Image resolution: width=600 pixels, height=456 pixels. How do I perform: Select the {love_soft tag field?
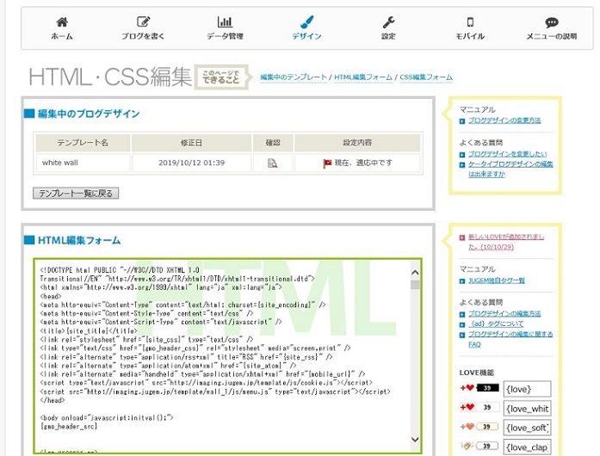pos(527,428)
